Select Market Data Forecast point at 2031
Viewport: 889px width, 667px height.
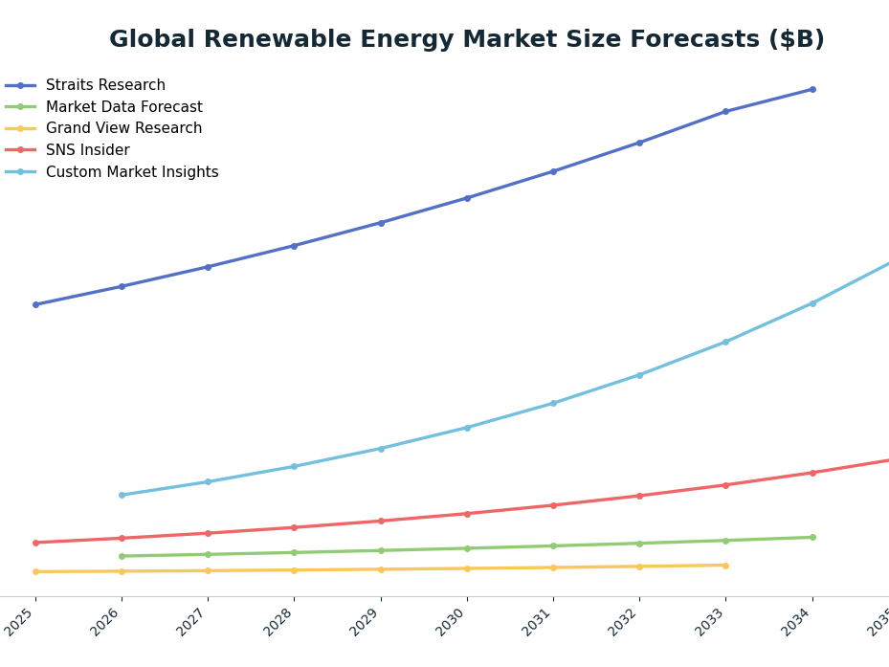pyautogui.click(x=553, y=546)
